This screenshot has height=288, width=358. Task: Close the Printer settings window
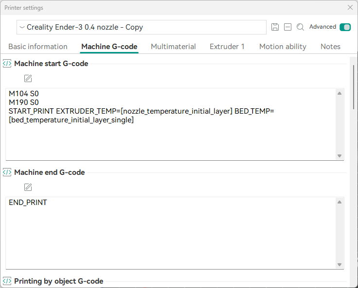350,7
